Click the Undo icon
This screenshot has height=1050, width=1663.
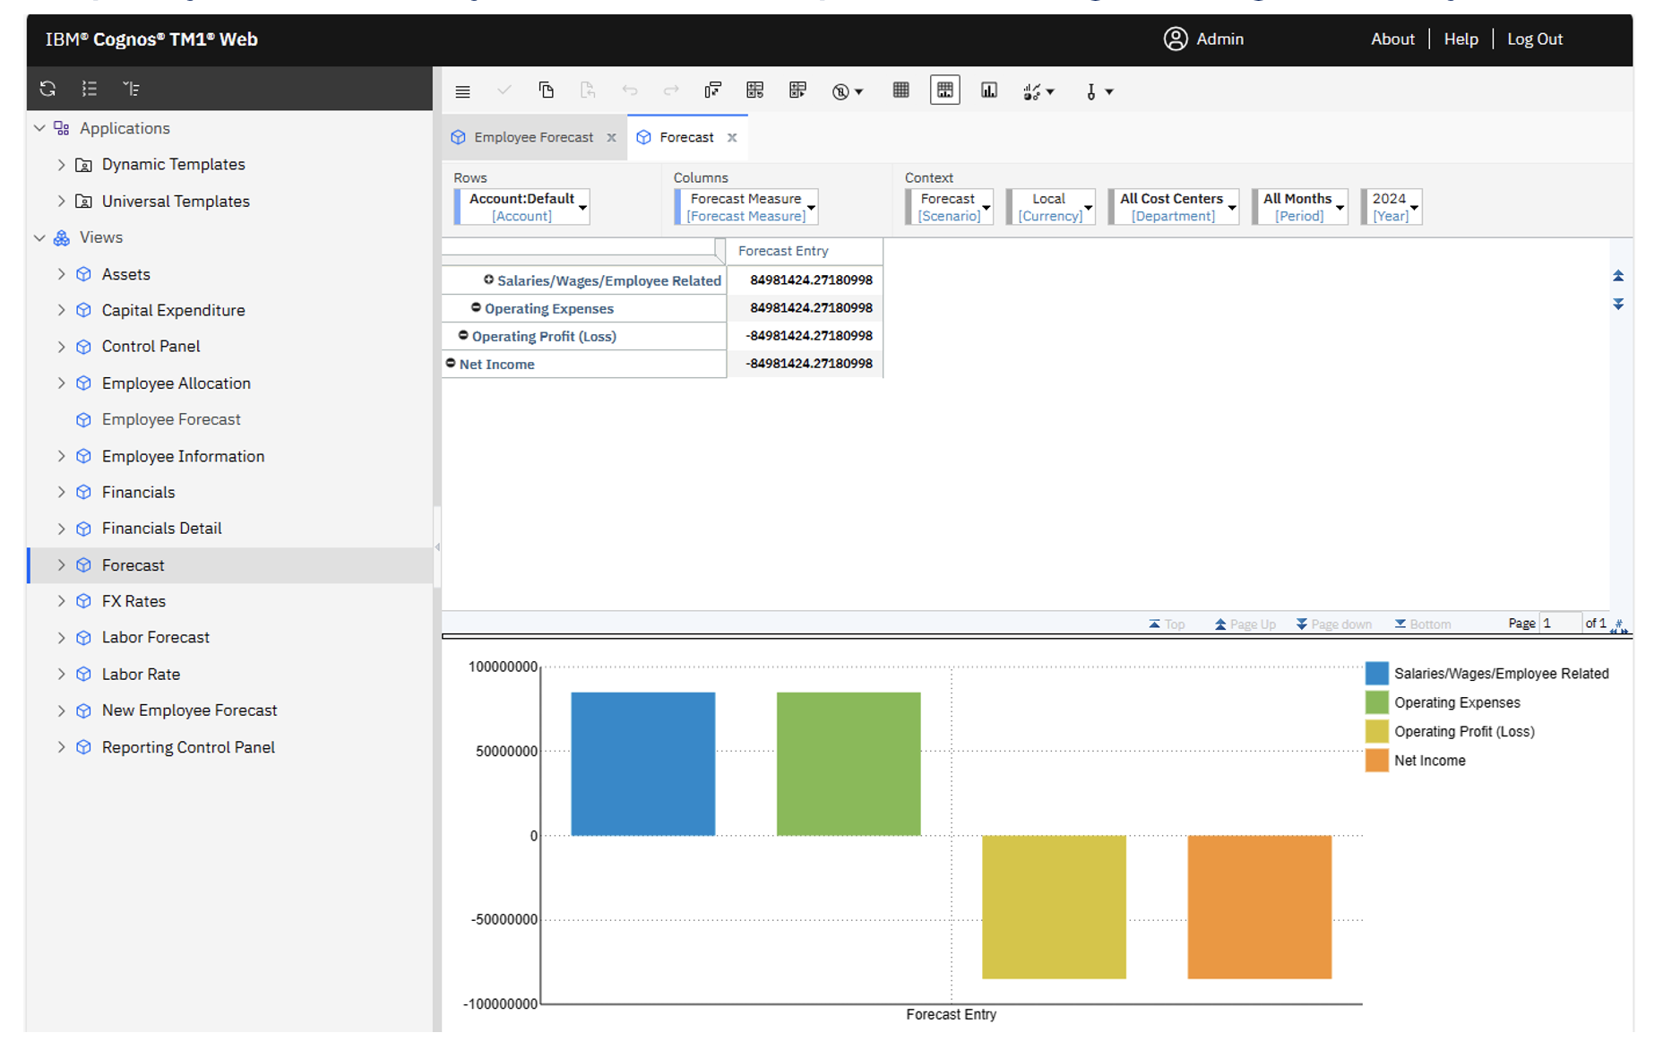[x=630, y=90]
